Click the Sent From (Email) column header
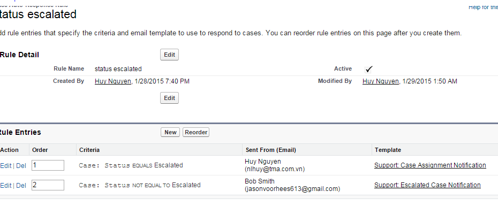 click(270, 150)
